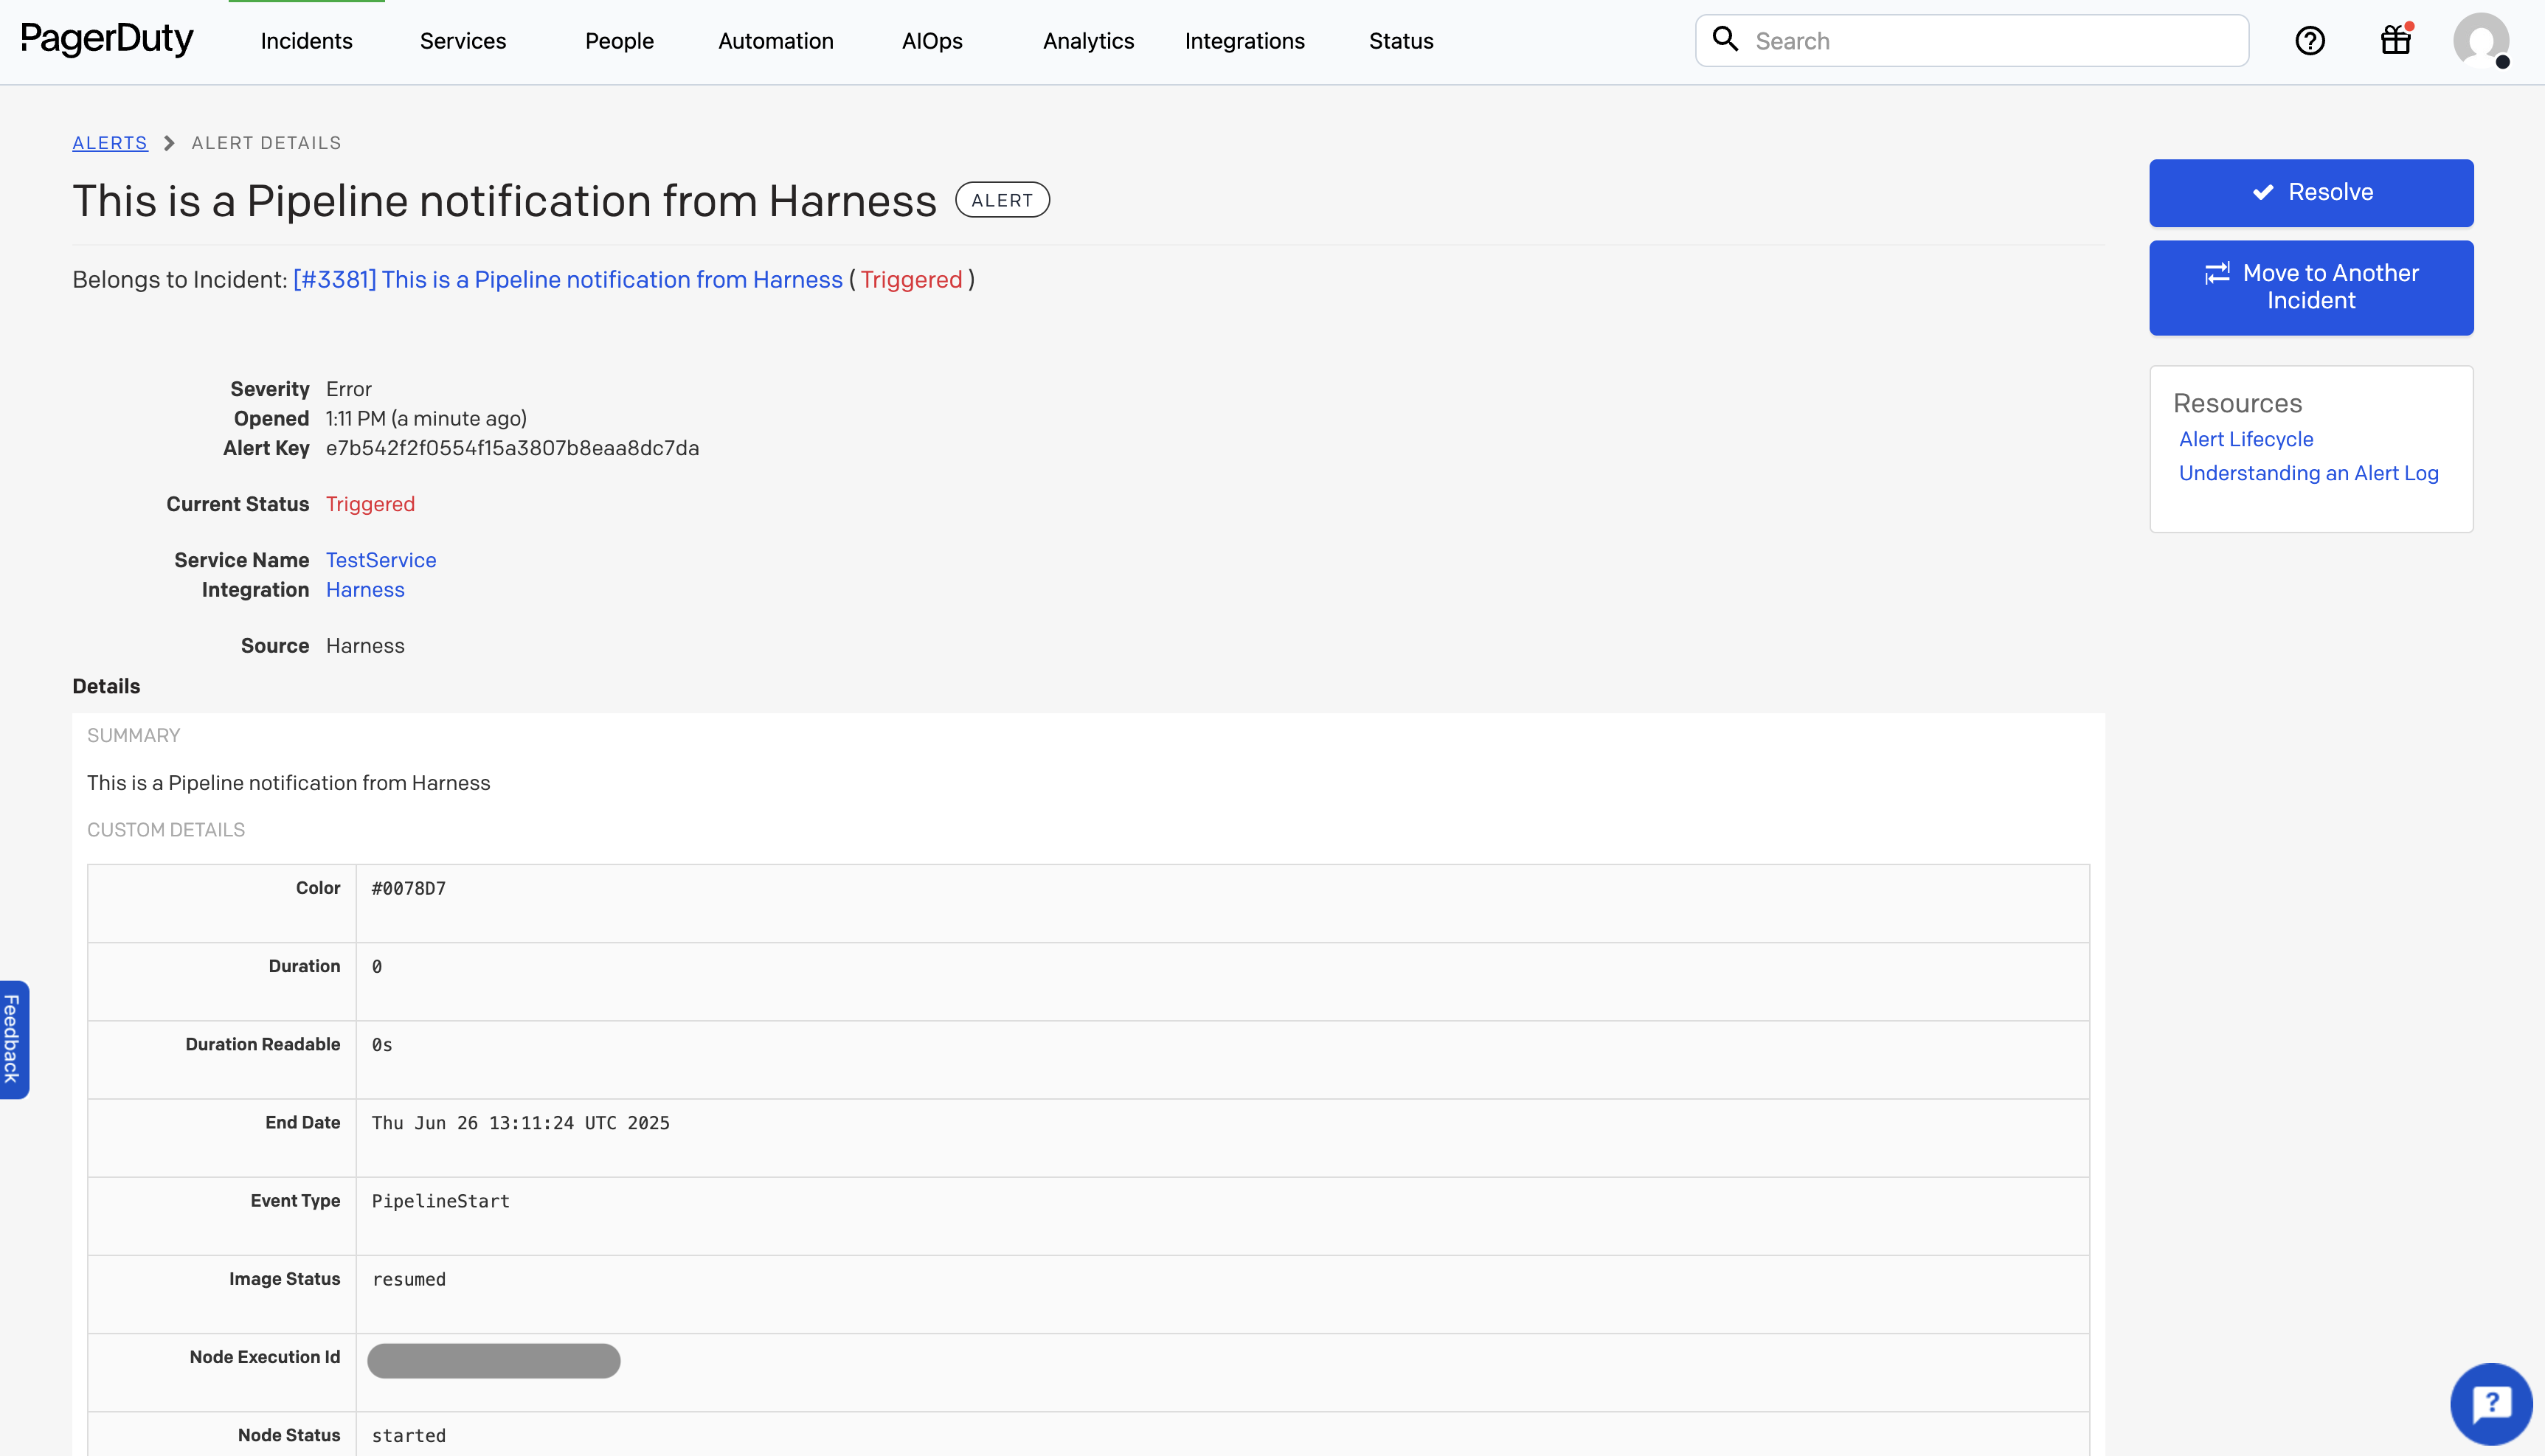2545x1456 pixels.
Task: Open the TestService link
Action: click(x=381, y=560)
